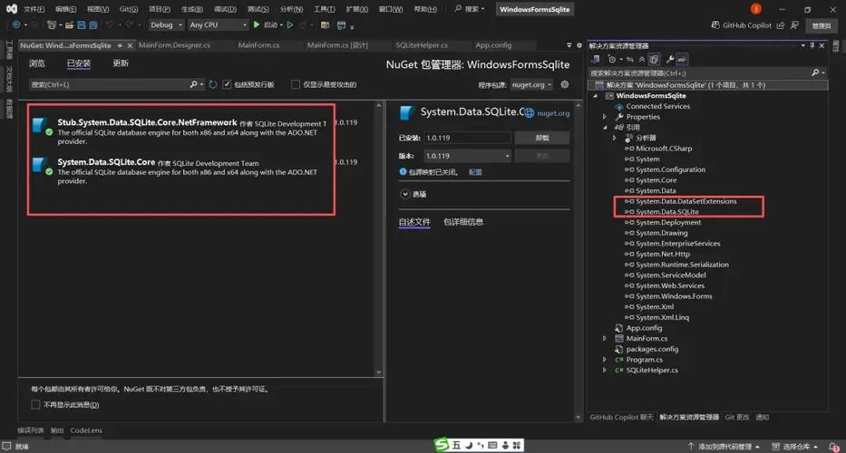Click the open file folder toolbar icon
This screenshot has height=453, width=846.
point(70,24)
